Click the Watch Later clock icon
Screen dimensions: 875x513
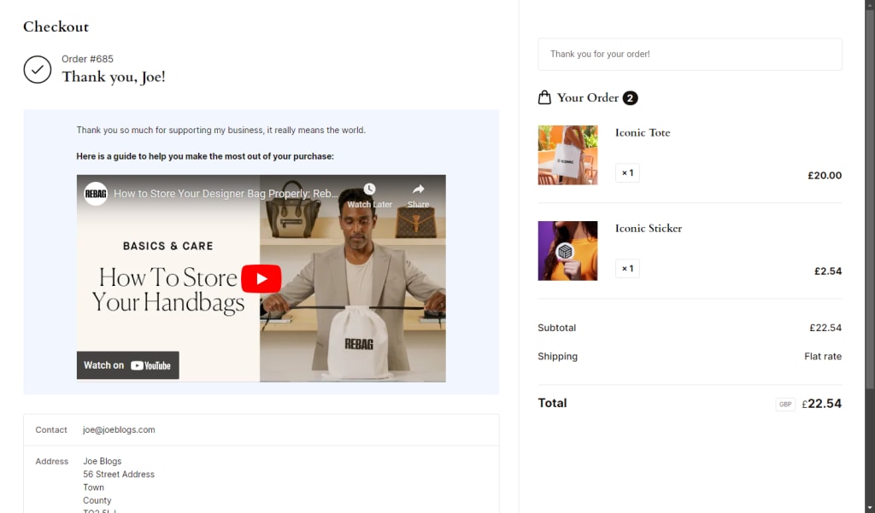click(369, 189)
